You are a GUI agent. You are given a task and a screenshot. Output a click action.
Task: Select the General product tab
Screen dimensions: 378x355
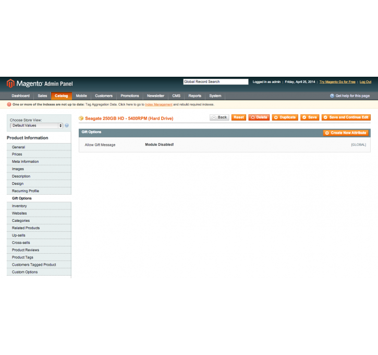39,147
